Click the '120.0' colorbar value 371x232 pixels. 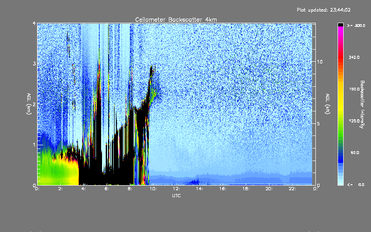coord(354,121)
